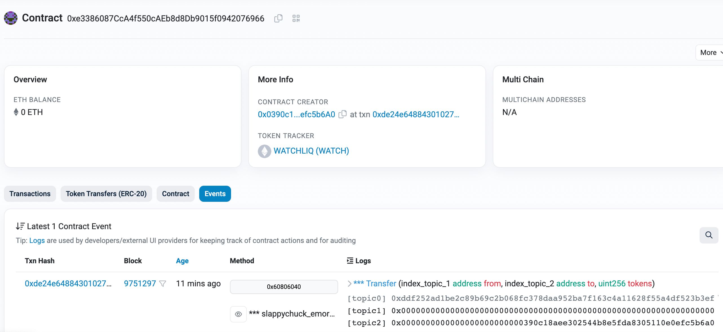Filter events by block 9751297 funnel icon
Screen dimensions: 723x332
coord(163,284)
